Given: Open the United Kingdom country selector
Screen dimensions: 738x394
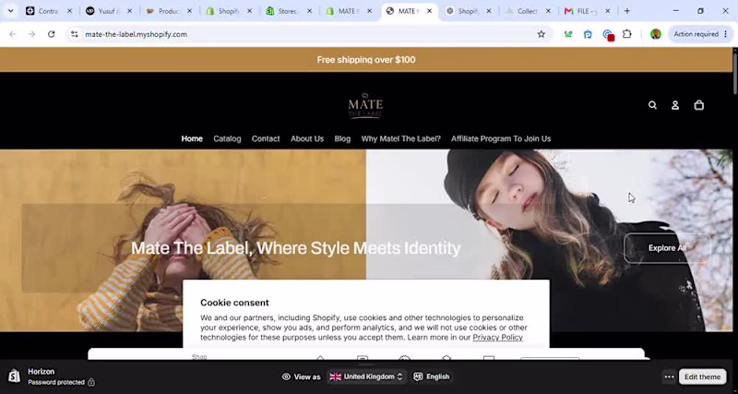Looking at the screenshot, I should pos(366,376).
